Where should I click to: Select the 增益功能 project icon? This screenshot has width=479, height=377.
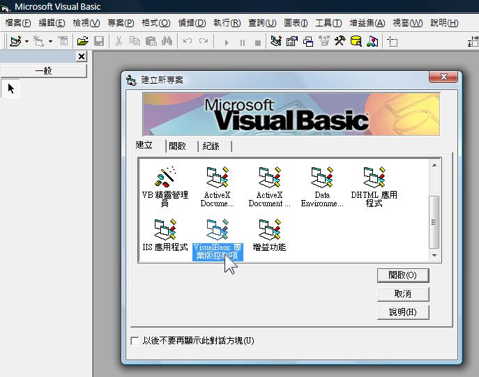pos(269,235)
